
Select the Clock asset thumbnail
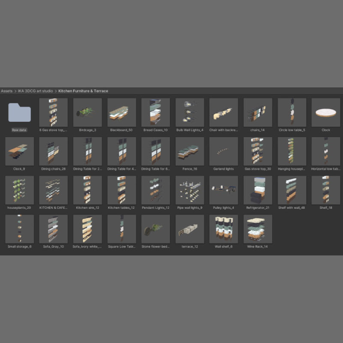coord(326,111)
